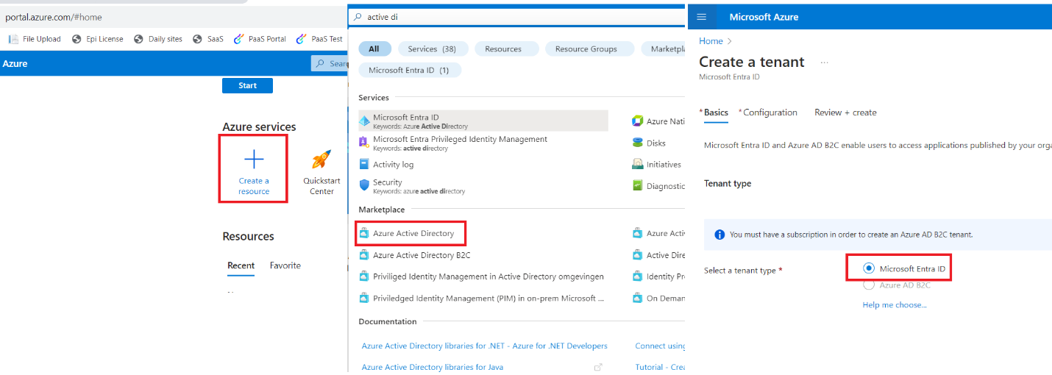This screenshot has width=1052, height=375.
Task: Switch to the Review + create tab
Action: (845, 113)
